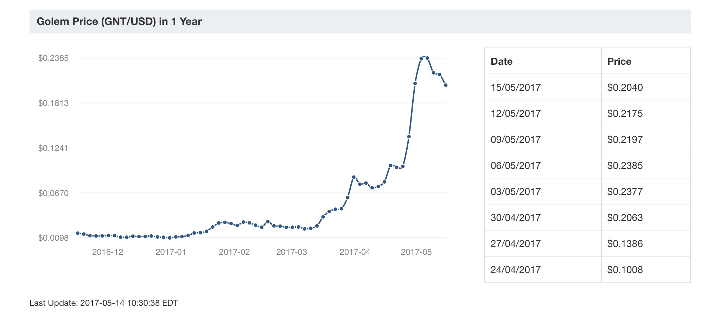Select the $0.2197 price cell

tap(646, 139)
